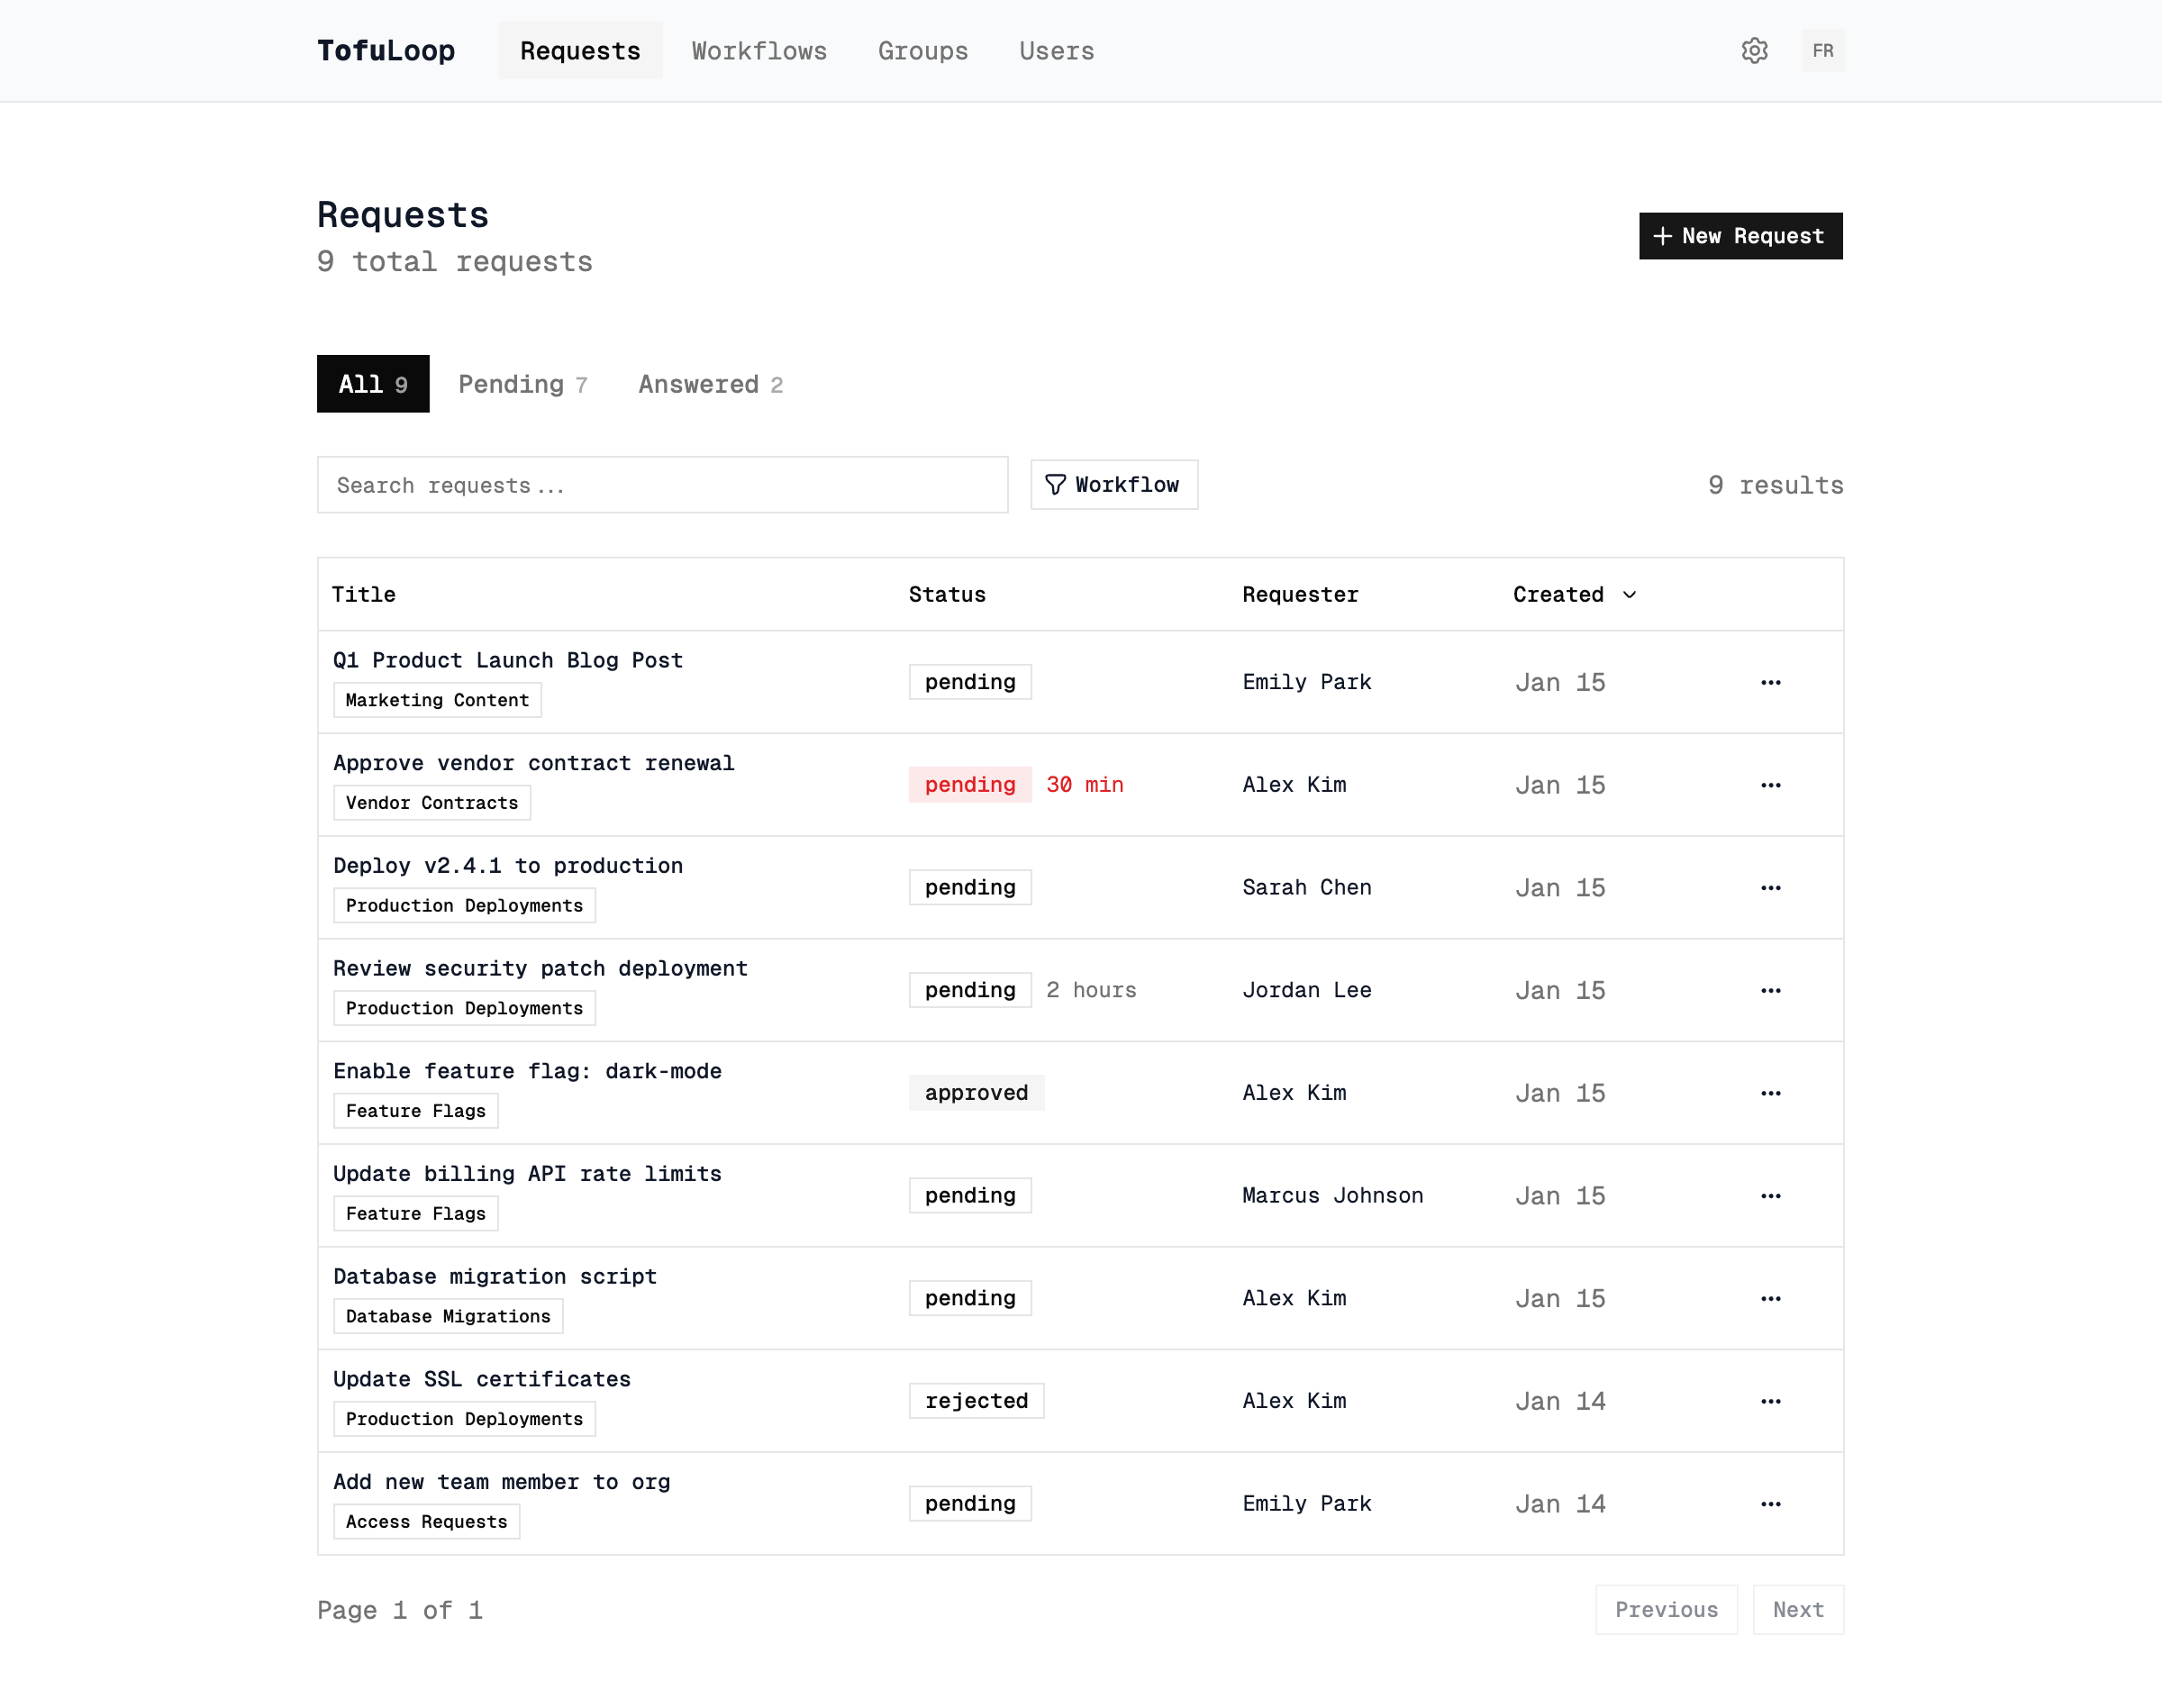2162x1708 pixels.
Task: Open row actions for Update SSL certificates
Action: pos(1770,1401)
